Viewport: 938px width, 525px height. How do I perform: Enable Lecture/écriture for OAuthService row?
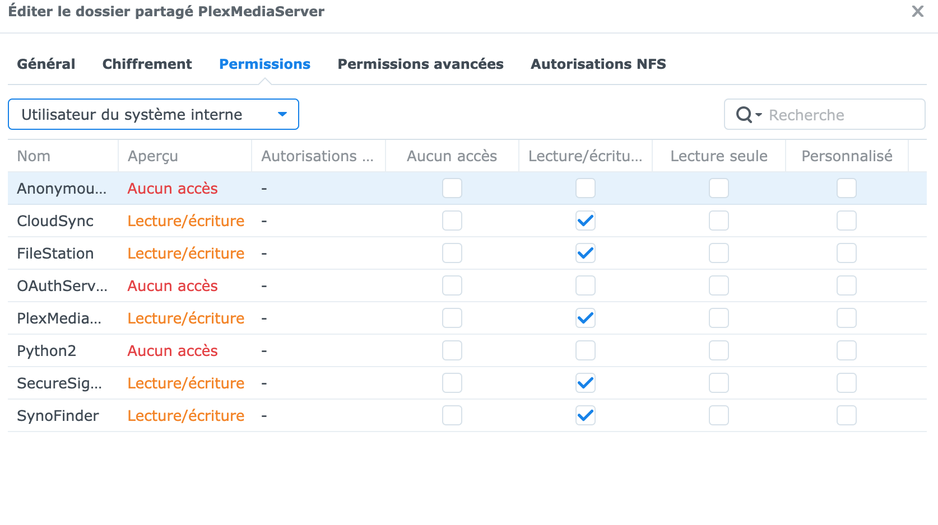coord(586,285)
